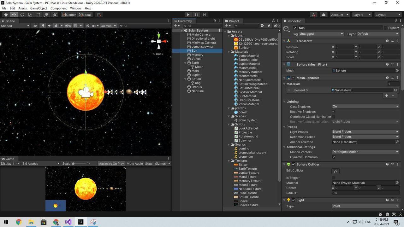The width and height of the screenshot is (404, 227).
Task: Open the Cast Shadows dropdown
Action: 365,107
